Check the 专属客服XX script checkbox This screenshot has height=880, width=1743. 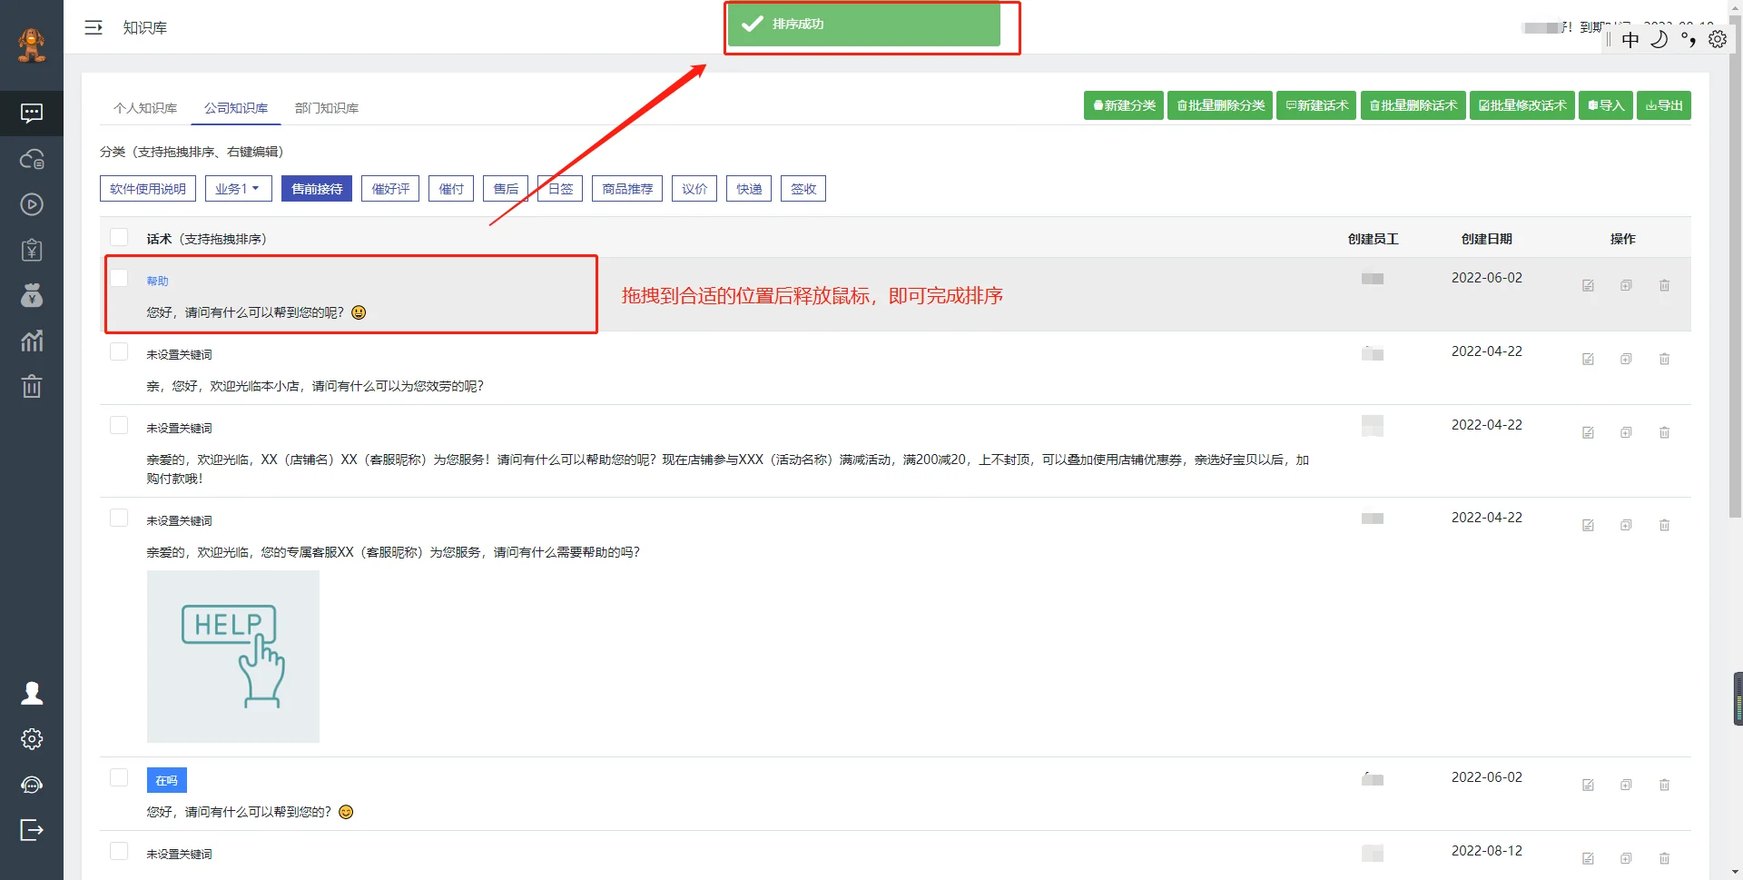coord(119,518)
